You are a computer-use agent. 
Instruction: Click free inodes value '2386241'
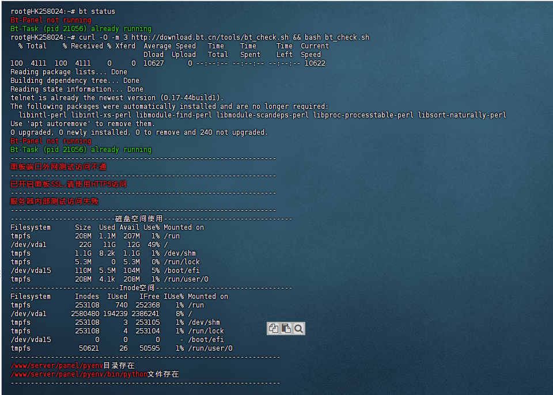[146, 314]
